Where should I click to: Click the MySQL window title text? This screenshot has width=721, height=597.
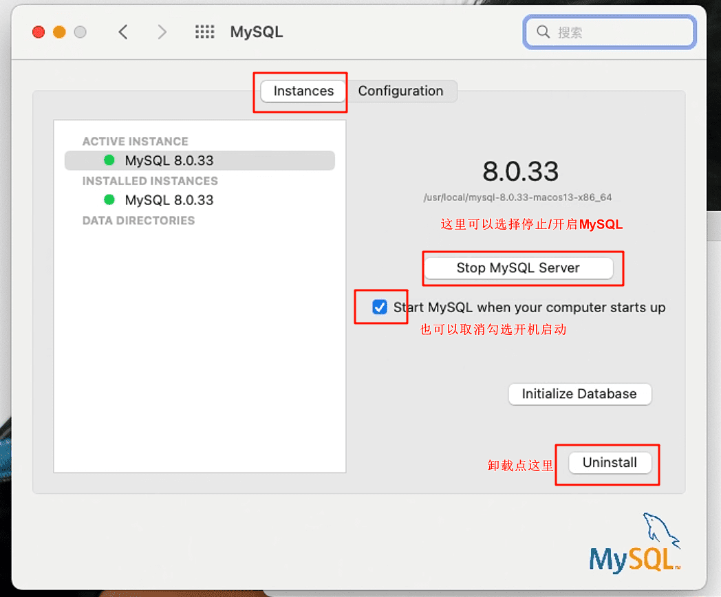257,32
